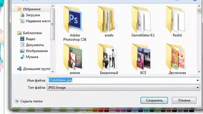203x114 pixels.
Task: Select Библиотеки in navigation tree
Action: coord(32,33)
